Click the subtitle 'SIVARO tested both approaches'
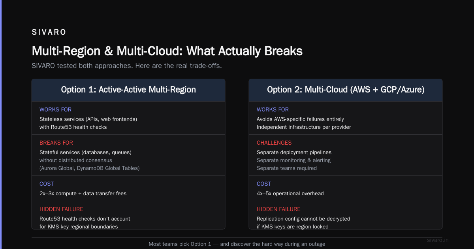The width and height of the screenshot is (474, 249). (x=81, y=66)
